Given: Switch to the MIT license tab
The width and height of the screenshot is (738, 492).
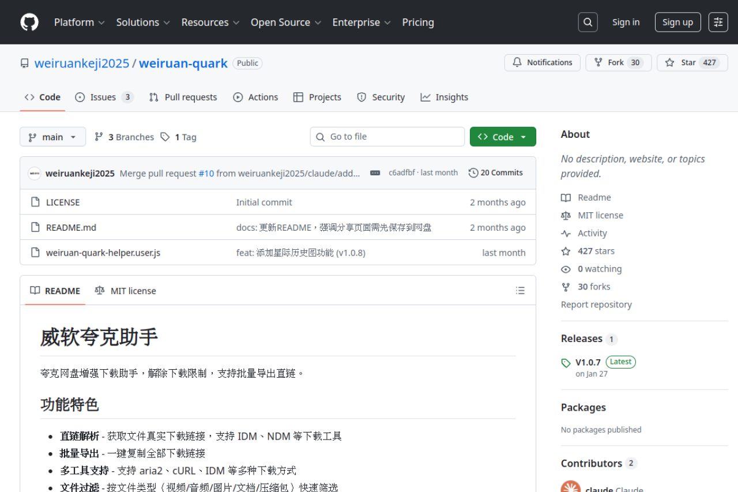Looking at the screenshot, I should pos(126,291).
